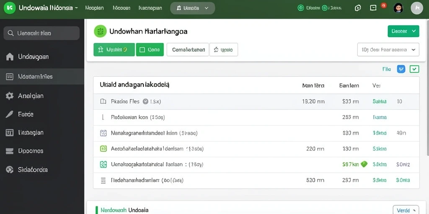Image resolution: width=429 pixels, height=214 pixels.
Task: Click the File link above table
Action: pyautogui.click(x=387, y=69)
